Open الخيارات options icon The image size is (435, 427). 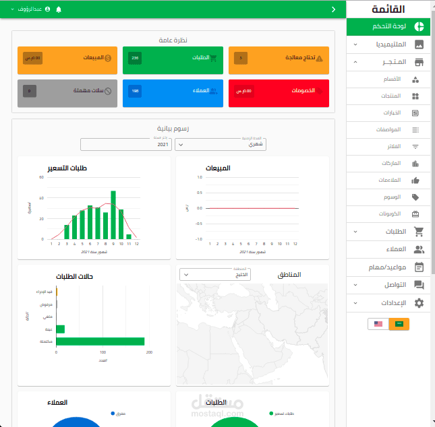[x=415, y=113]
